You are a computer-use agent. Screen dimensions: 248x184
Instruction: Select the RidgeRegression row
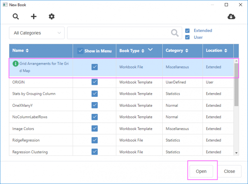pyautogui.click(x=23, y=140)
